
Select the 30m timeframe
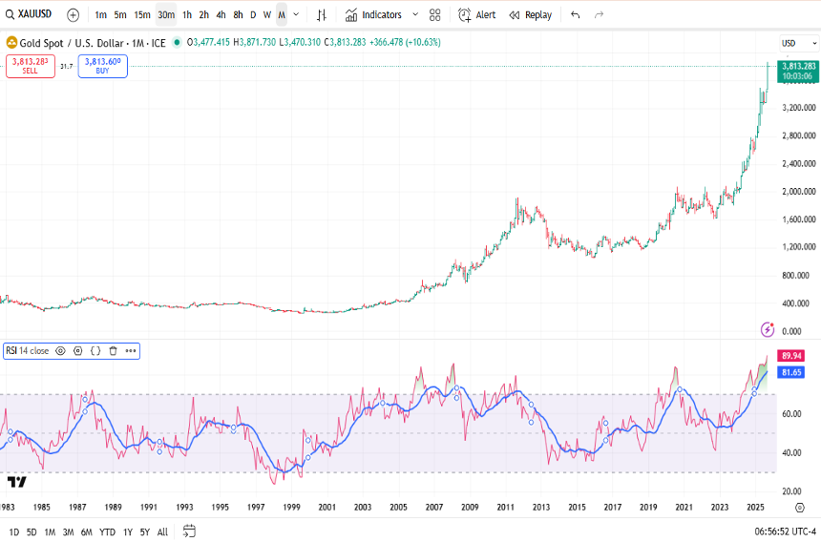(x=165, y=15)
